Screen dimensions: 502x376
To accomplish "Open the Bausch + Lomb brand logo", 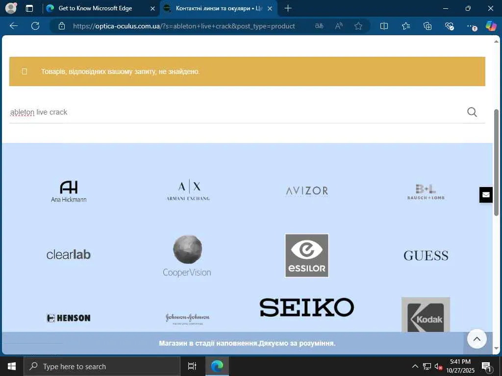I will pyautogui.click(x=426, y=192).
